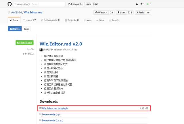Open akof1314 author link in release line

coord(48,49)
